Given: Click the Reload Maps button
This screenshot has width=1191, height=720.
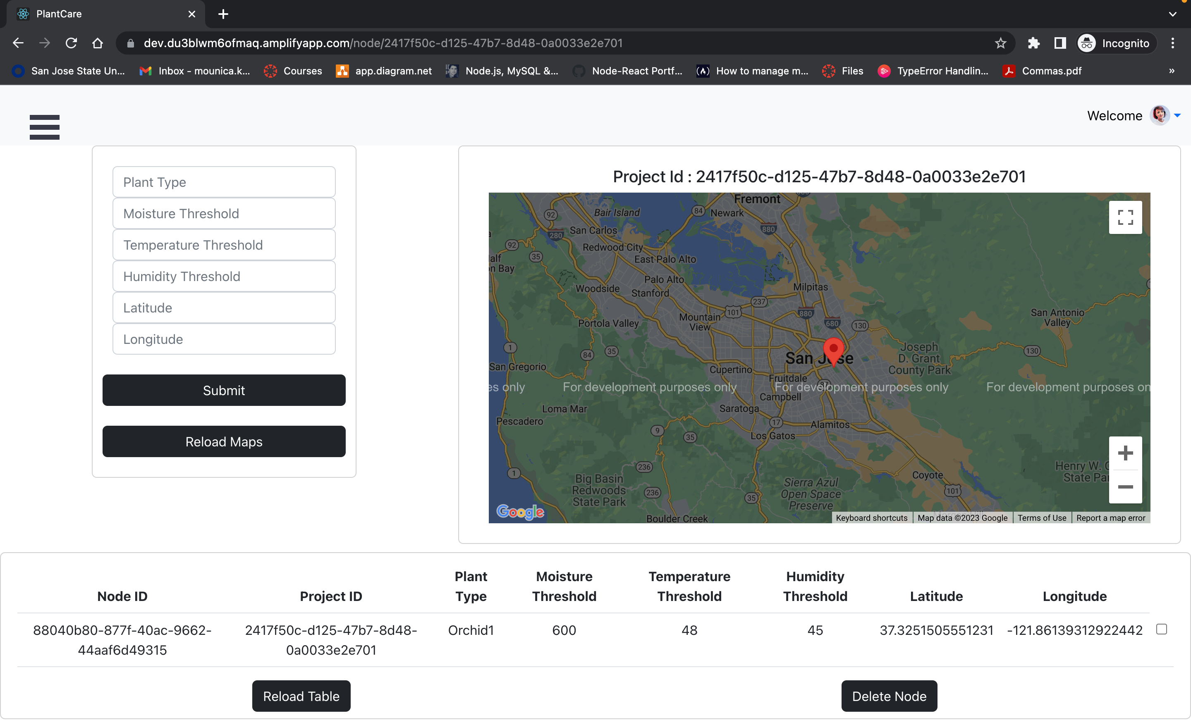Looking at the screenshot, I should [224, 441].
